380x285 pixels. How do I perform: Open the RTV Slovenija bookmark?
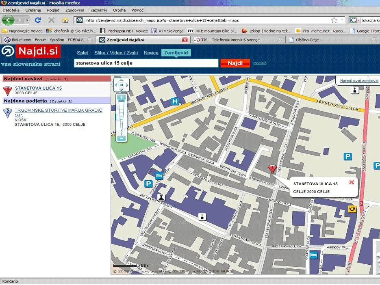coord(167,31)
